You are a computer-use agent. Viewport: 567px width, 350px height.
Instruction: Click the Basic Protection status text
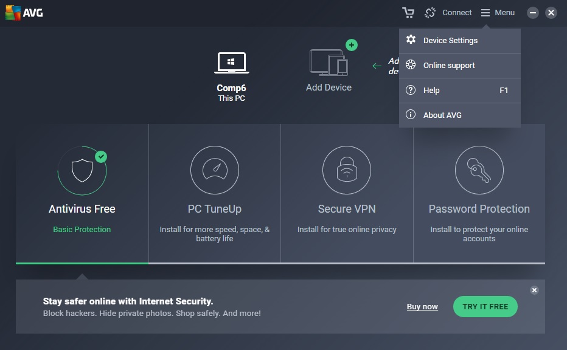click(82, 230)
